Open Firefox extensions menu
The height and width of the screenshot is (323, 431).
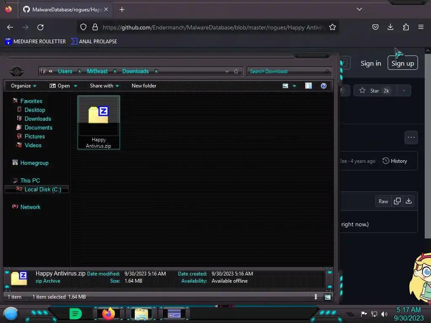click(x=406, y=27)
